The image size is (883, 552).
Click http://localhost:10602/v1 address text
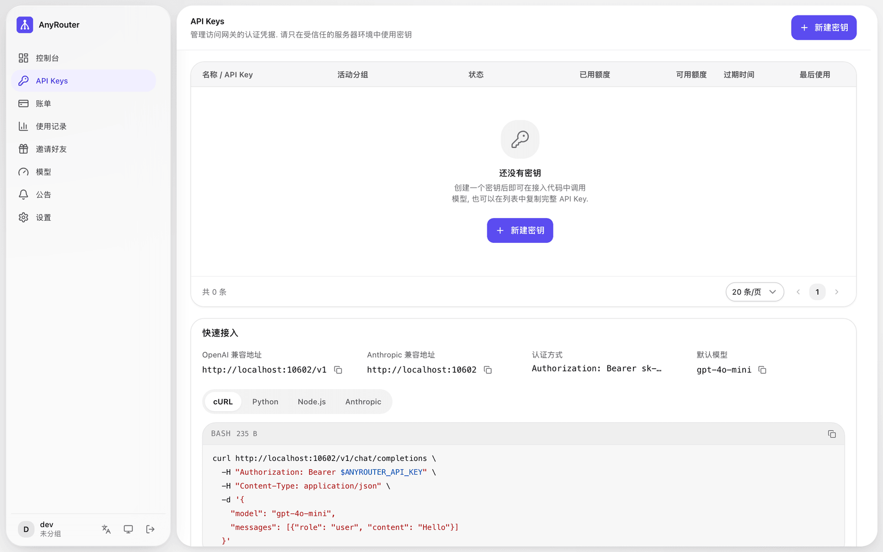coord(264,370)
